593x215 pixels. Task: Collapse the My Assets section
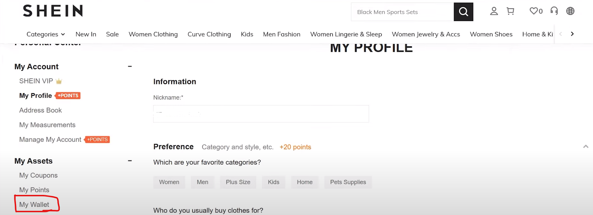pyautogui.click(x=130, y=161)
